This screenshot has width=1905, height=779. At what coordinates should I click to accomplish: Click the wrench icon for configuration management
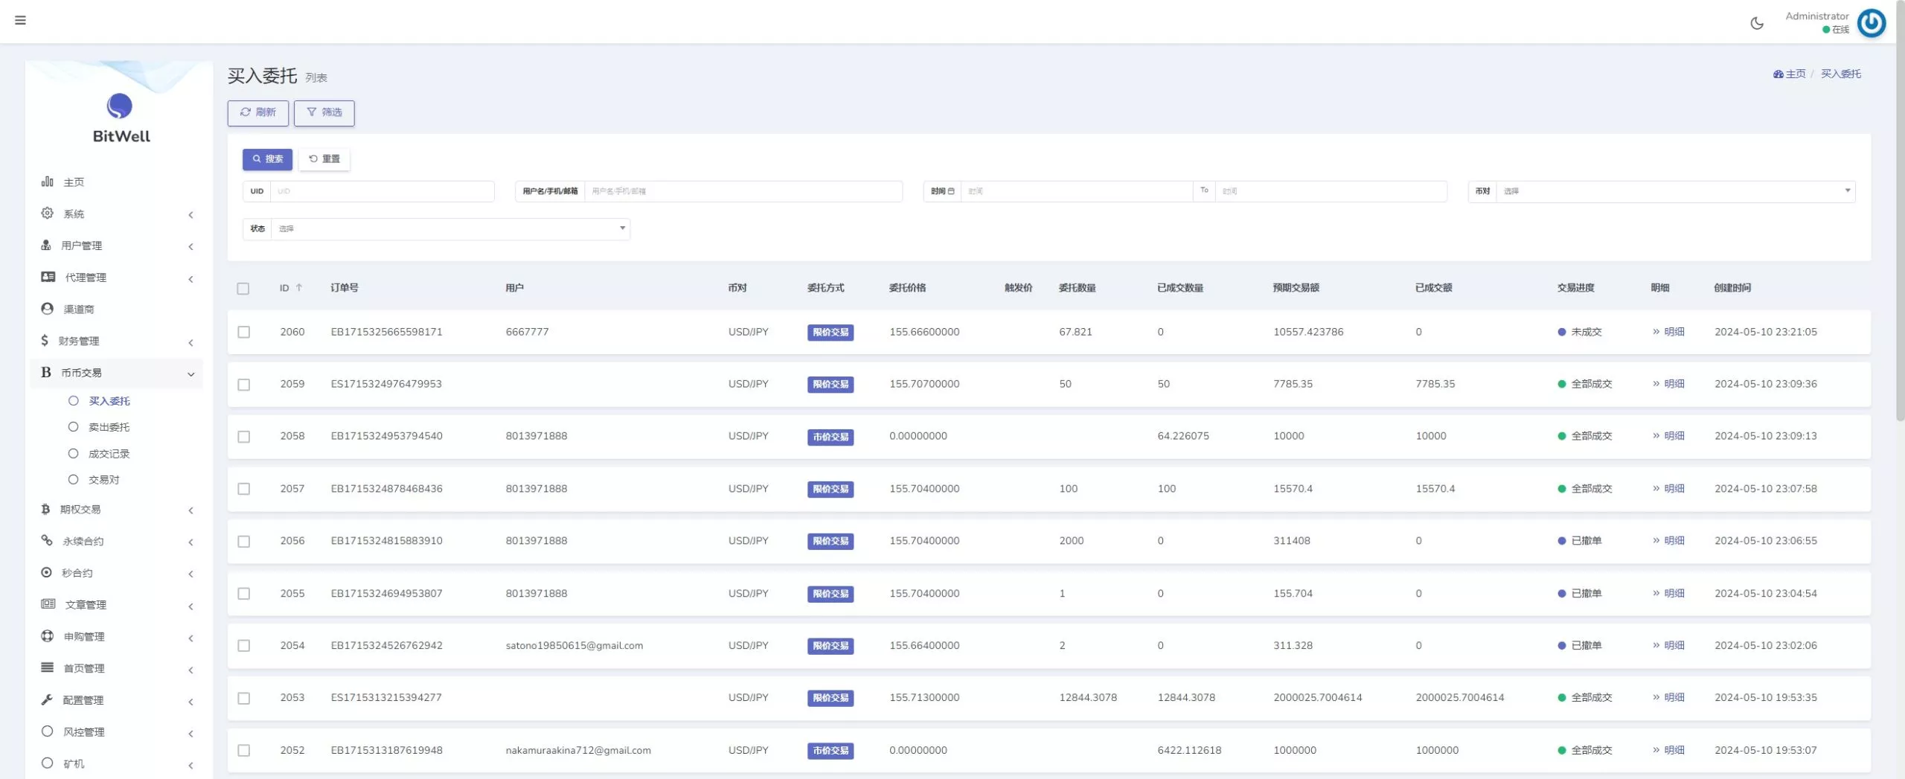point(47,699)
